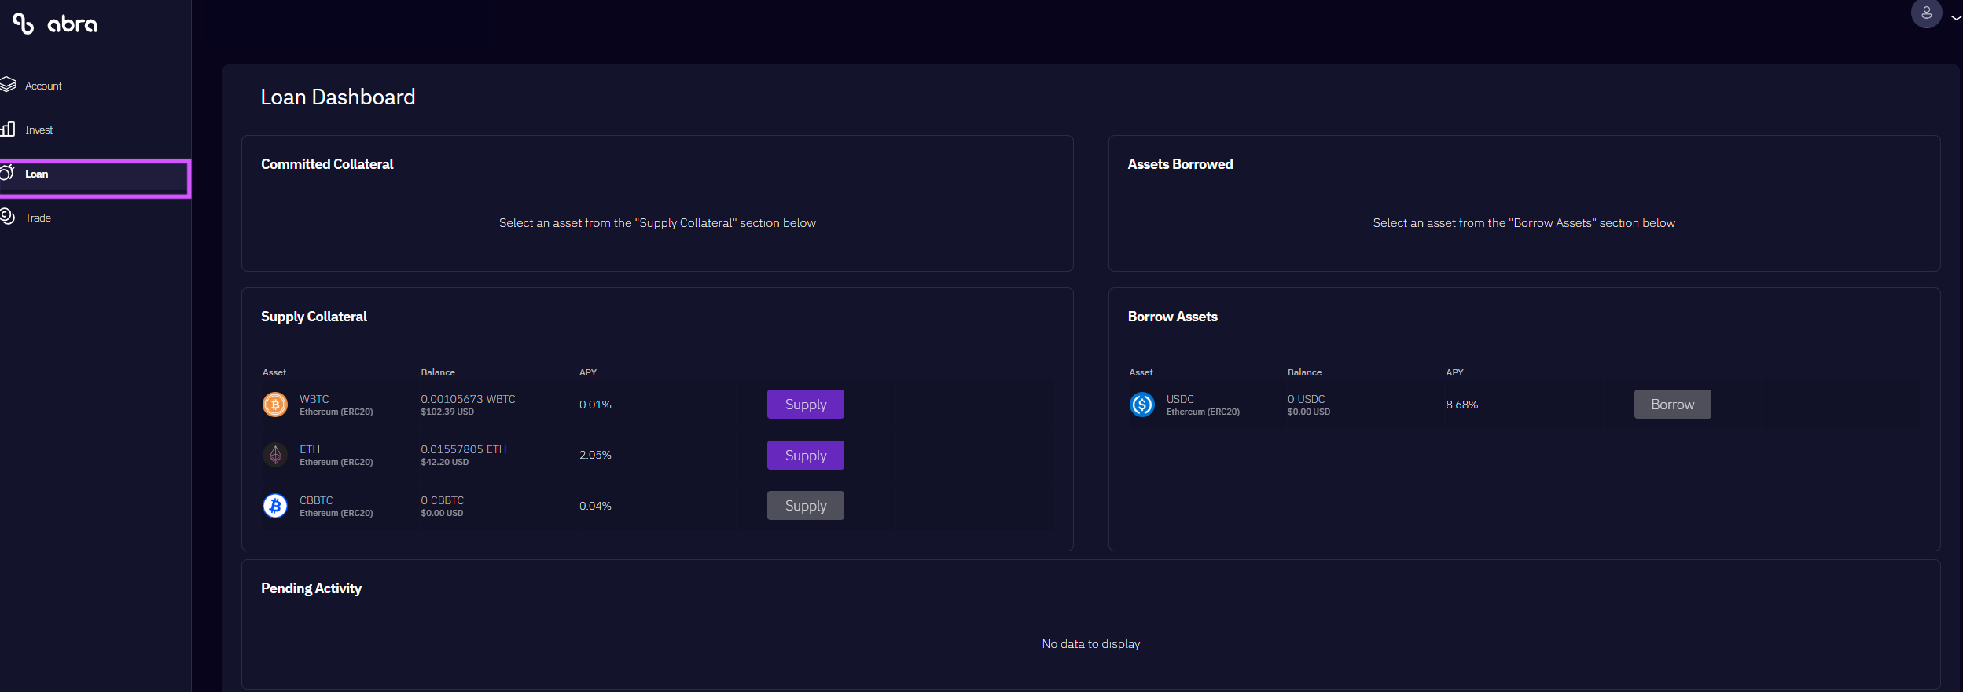Click the Assets Borrowed heading
The width and height of the screenshot is (1963, 692).
[x=1181, y=164]
